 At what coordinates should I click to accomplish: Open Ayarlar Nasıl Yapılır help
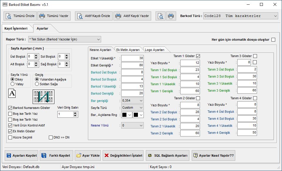pyautogui.click(x=213, y=155)
